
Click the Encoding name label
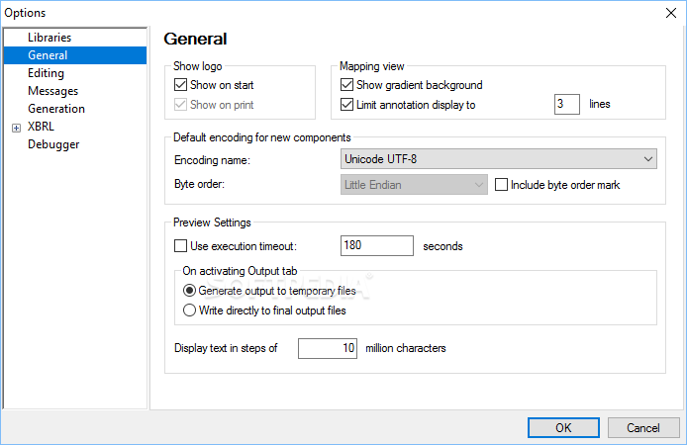click(212, 160)
